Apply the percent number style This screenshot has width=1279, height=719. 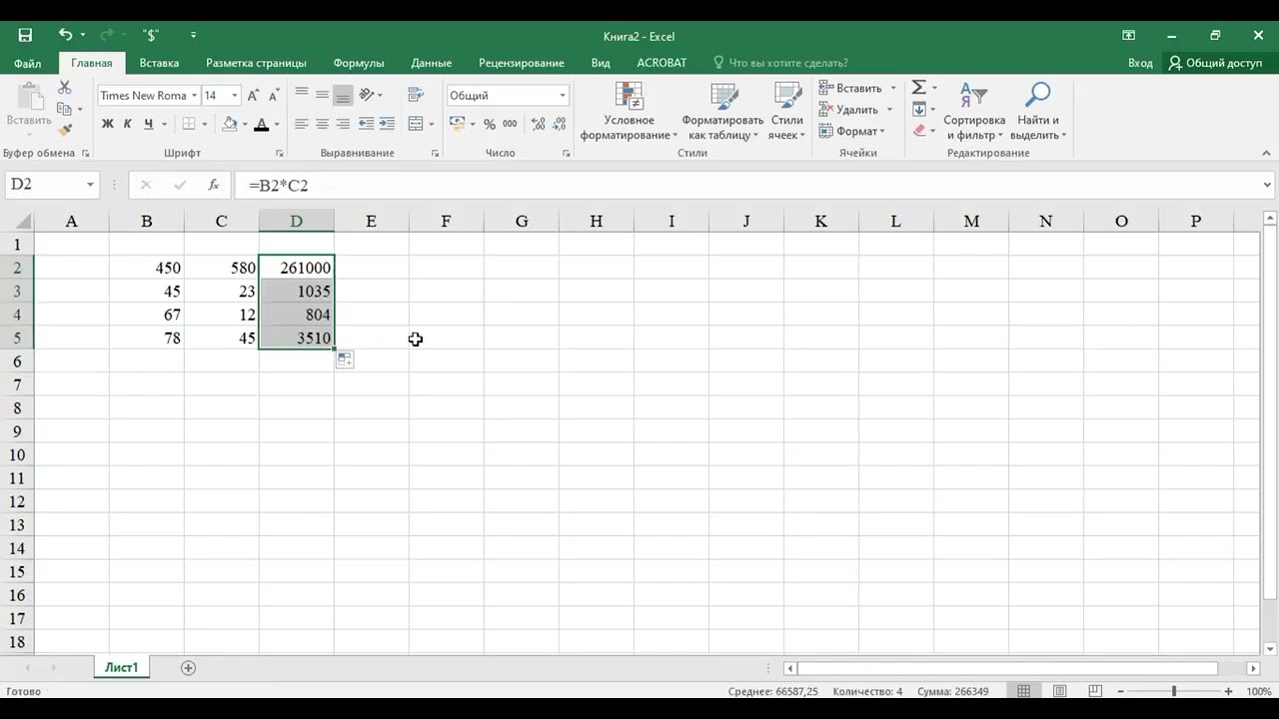(490, 124)
